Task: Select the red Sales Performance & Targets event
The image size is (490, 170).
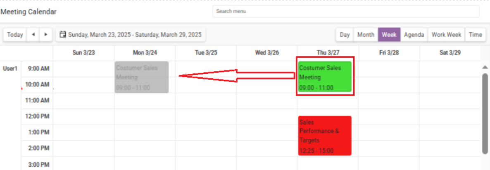Action: click(x=325, y=135)
